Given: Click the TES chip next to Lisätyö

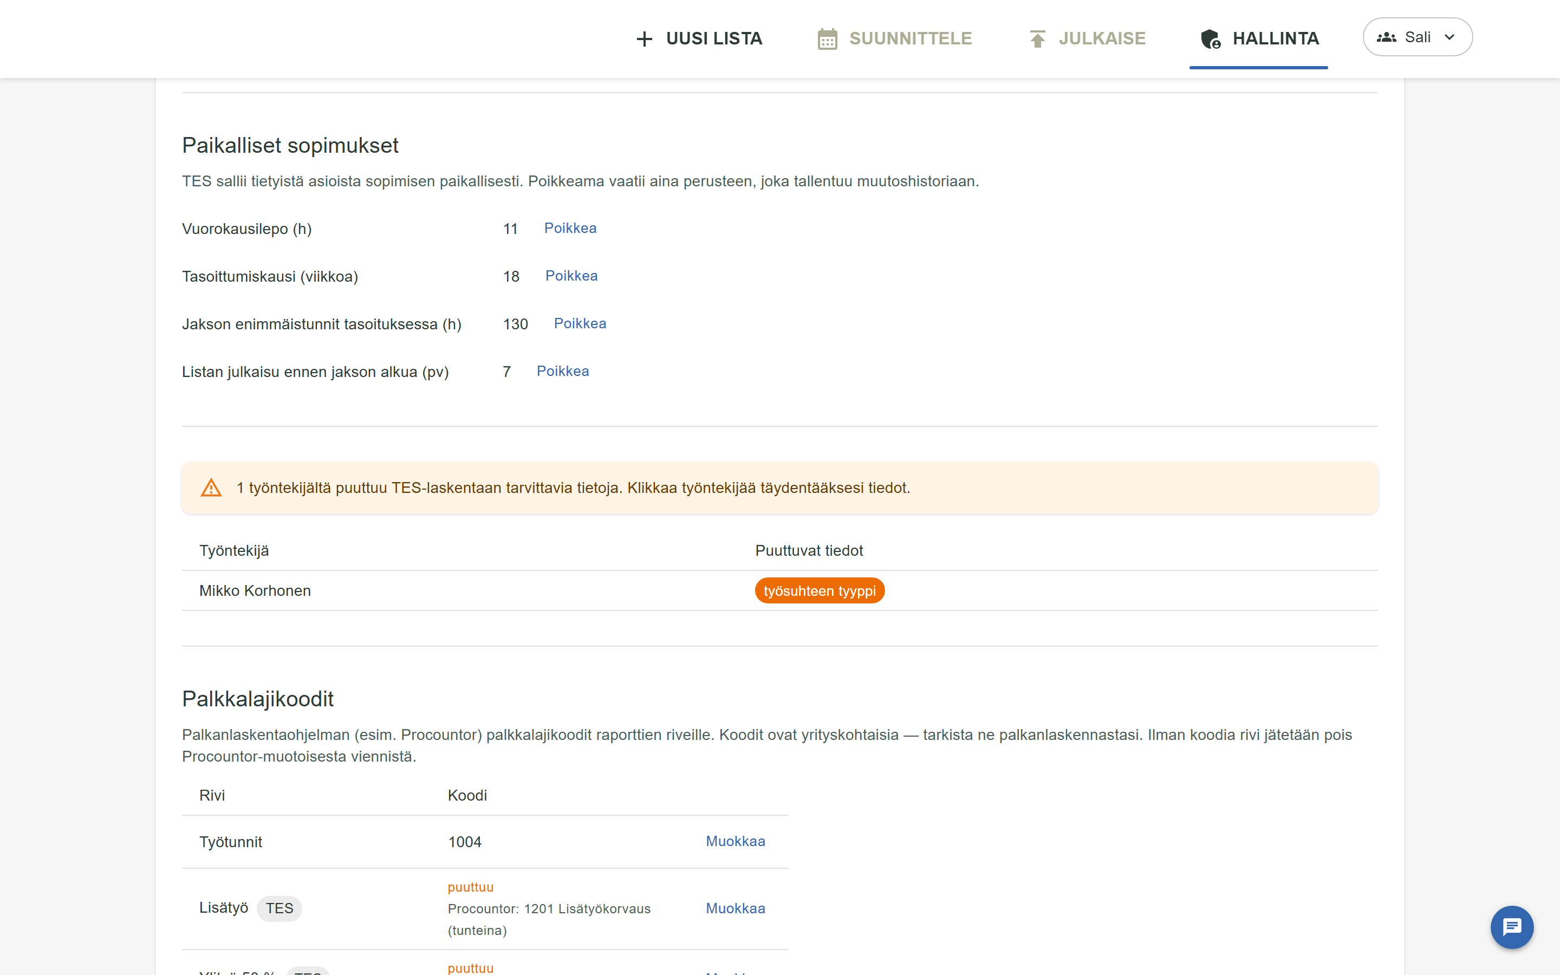Looking at the screenshot, I should 279,908.
